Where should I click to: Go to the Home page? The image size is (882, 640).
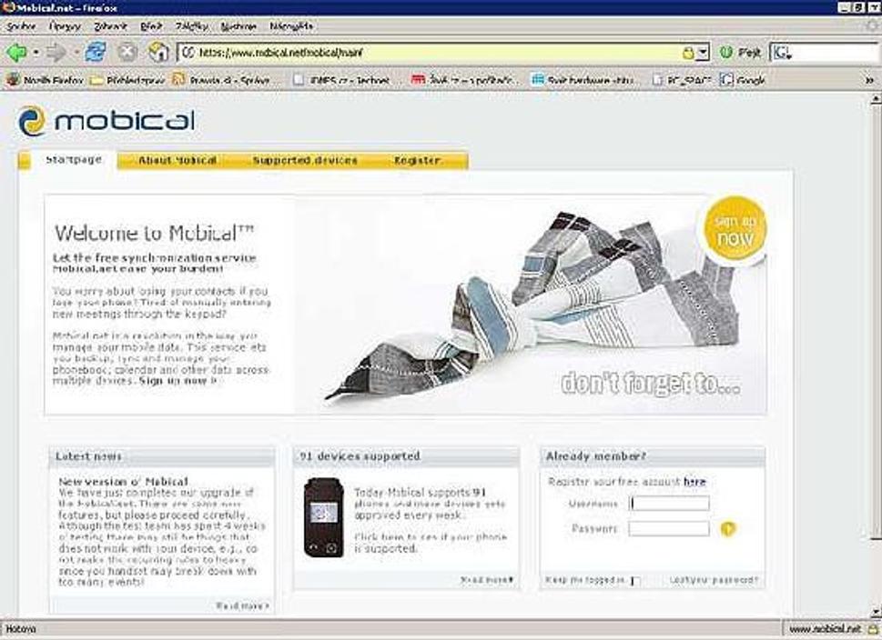[x=158, y=52]
